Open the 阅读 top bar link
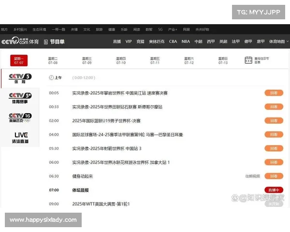This screenshot has height=232, width=290. 136,29
